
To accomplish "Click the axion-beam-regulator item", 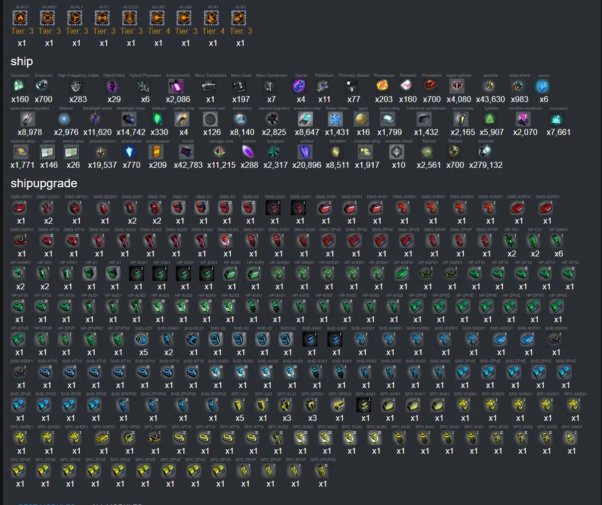I will tap(28, 119).
